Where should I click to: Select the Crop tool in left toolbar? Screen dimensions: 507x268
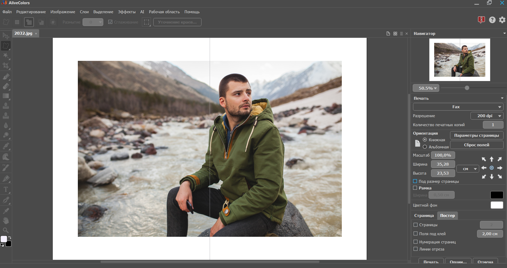pyautogui.click(x=6, y=66)
